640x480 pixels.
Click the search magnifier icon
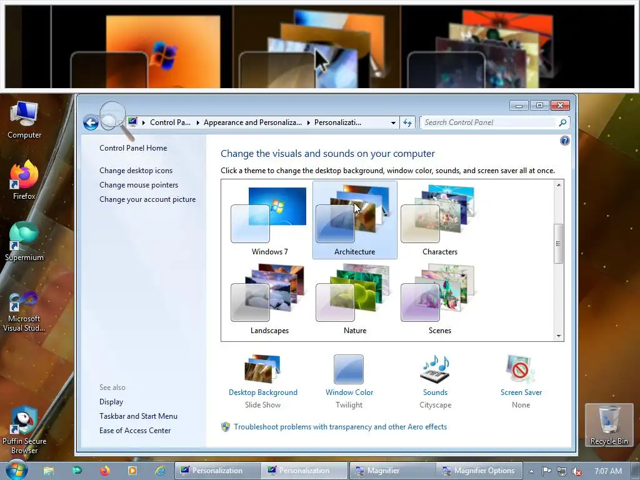[562, 122]
